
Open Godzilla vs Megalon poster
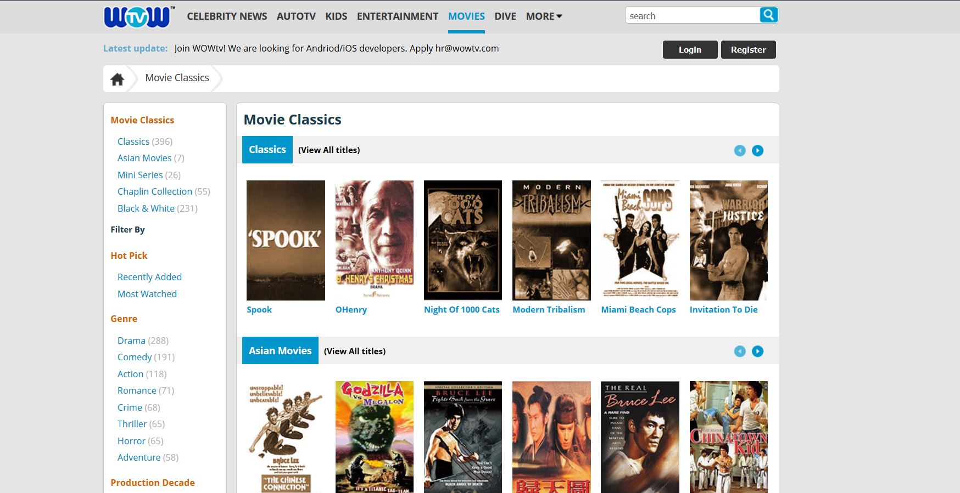point(375,437)
